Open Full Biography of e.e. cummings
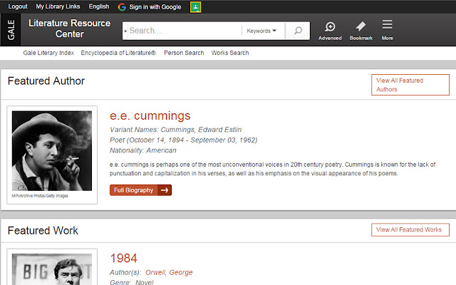This screenshot has width=456, height=285. pyautogui.click(x=140, y=190)
